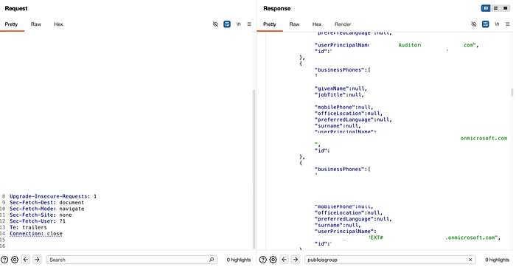Click the Sec-Fetch-Site: none line
Image resolution: width=516 pixels, height=267 pixels.
pyautogui.click(x=41, y=215)
